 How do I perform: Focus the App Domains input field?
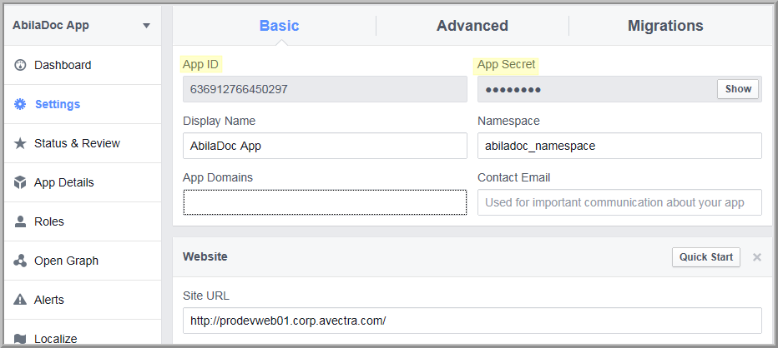tap(325, 202)
